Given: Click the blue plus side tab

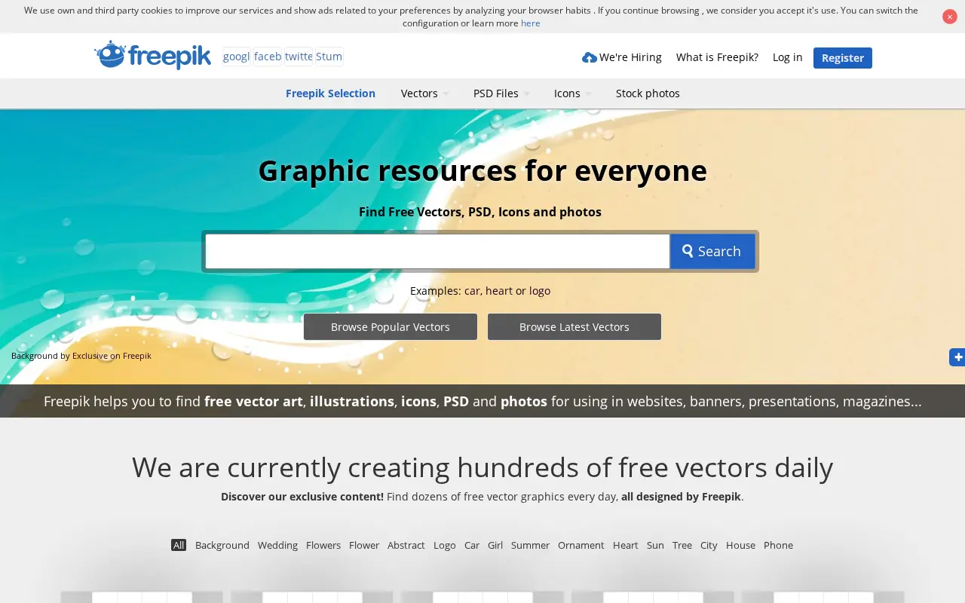Looking at the screenshot, I should coord(957,357).
